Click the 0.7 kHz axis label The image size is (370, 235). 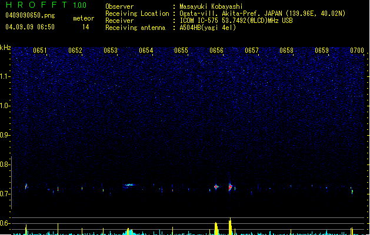point(5,194)
